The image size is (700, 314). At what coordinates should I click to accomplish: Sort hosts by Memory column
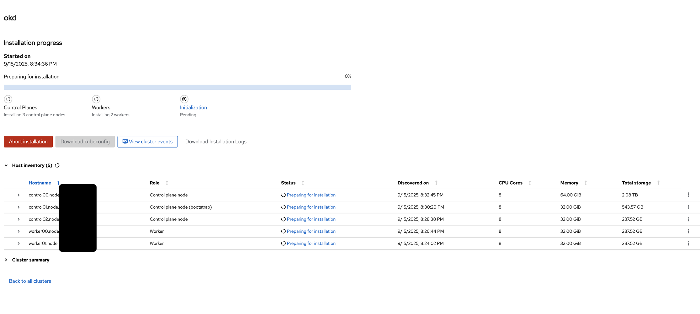[x=586, y=183]
